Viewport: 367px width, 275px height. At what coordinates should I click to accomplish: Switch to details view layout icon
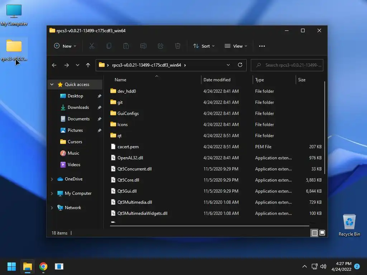coord(314,233)
